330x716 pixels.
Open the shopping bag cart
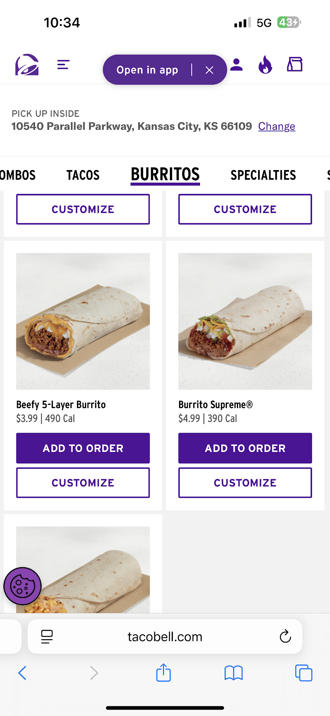(x=295, y=65)
